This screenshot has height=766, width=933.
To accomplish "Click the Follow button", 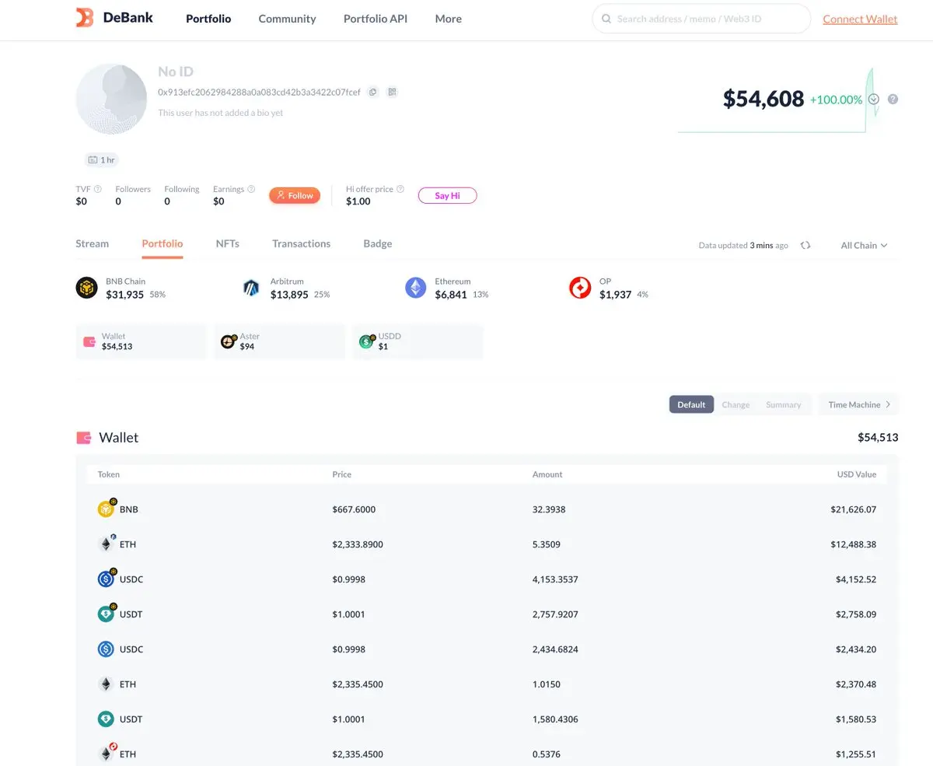I will tap(295, 195).
